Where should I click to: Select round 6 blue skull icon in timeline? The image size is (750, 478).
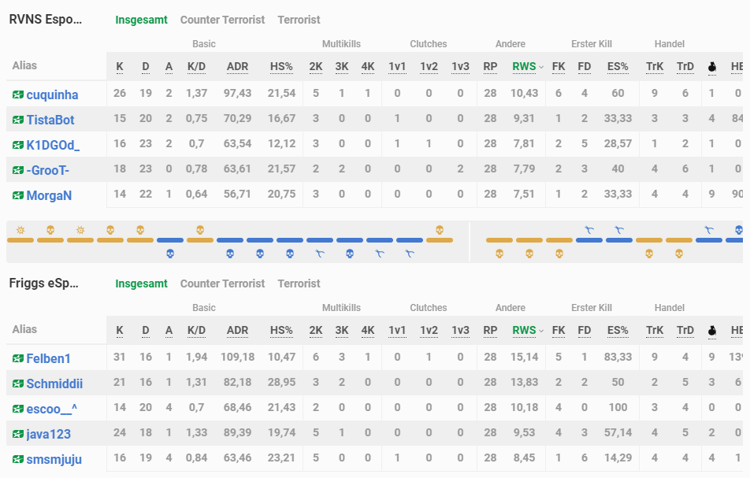(x=170, y=254)
